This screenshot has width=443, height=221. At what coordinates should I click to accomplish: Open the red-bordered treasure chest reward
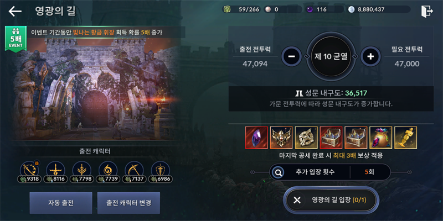(x=331, y=138)
